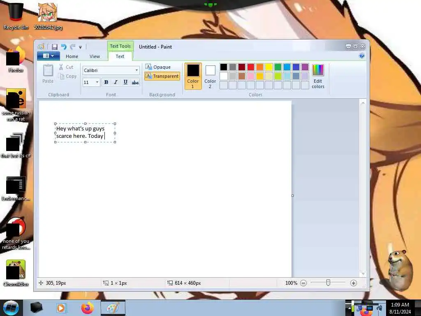Toggle Bold formatting
Viewport: 421px width, 316px height.
pyautogui.click(x=106, y=82)
